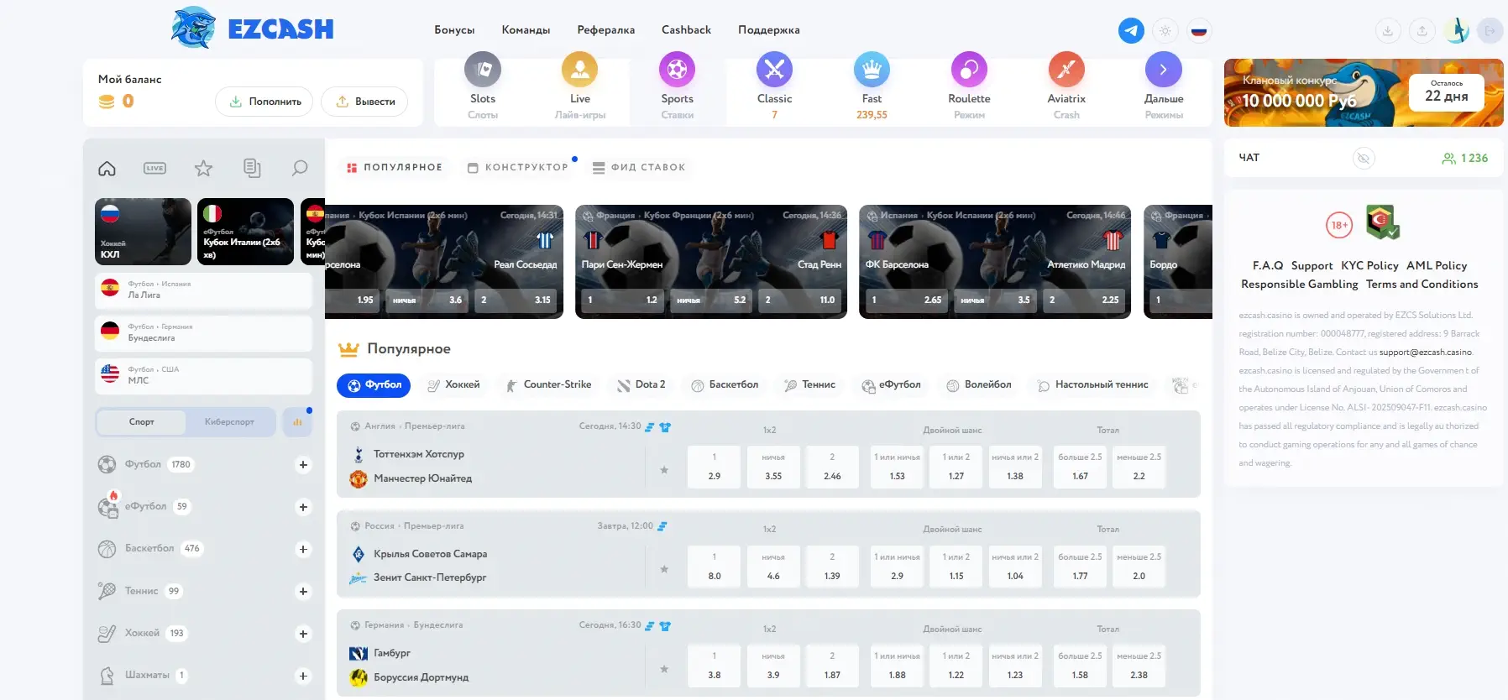Click the Пополнить deposit button
Image resolution: width=1508 pixels, height=700 pixels.
pos(264,102)
